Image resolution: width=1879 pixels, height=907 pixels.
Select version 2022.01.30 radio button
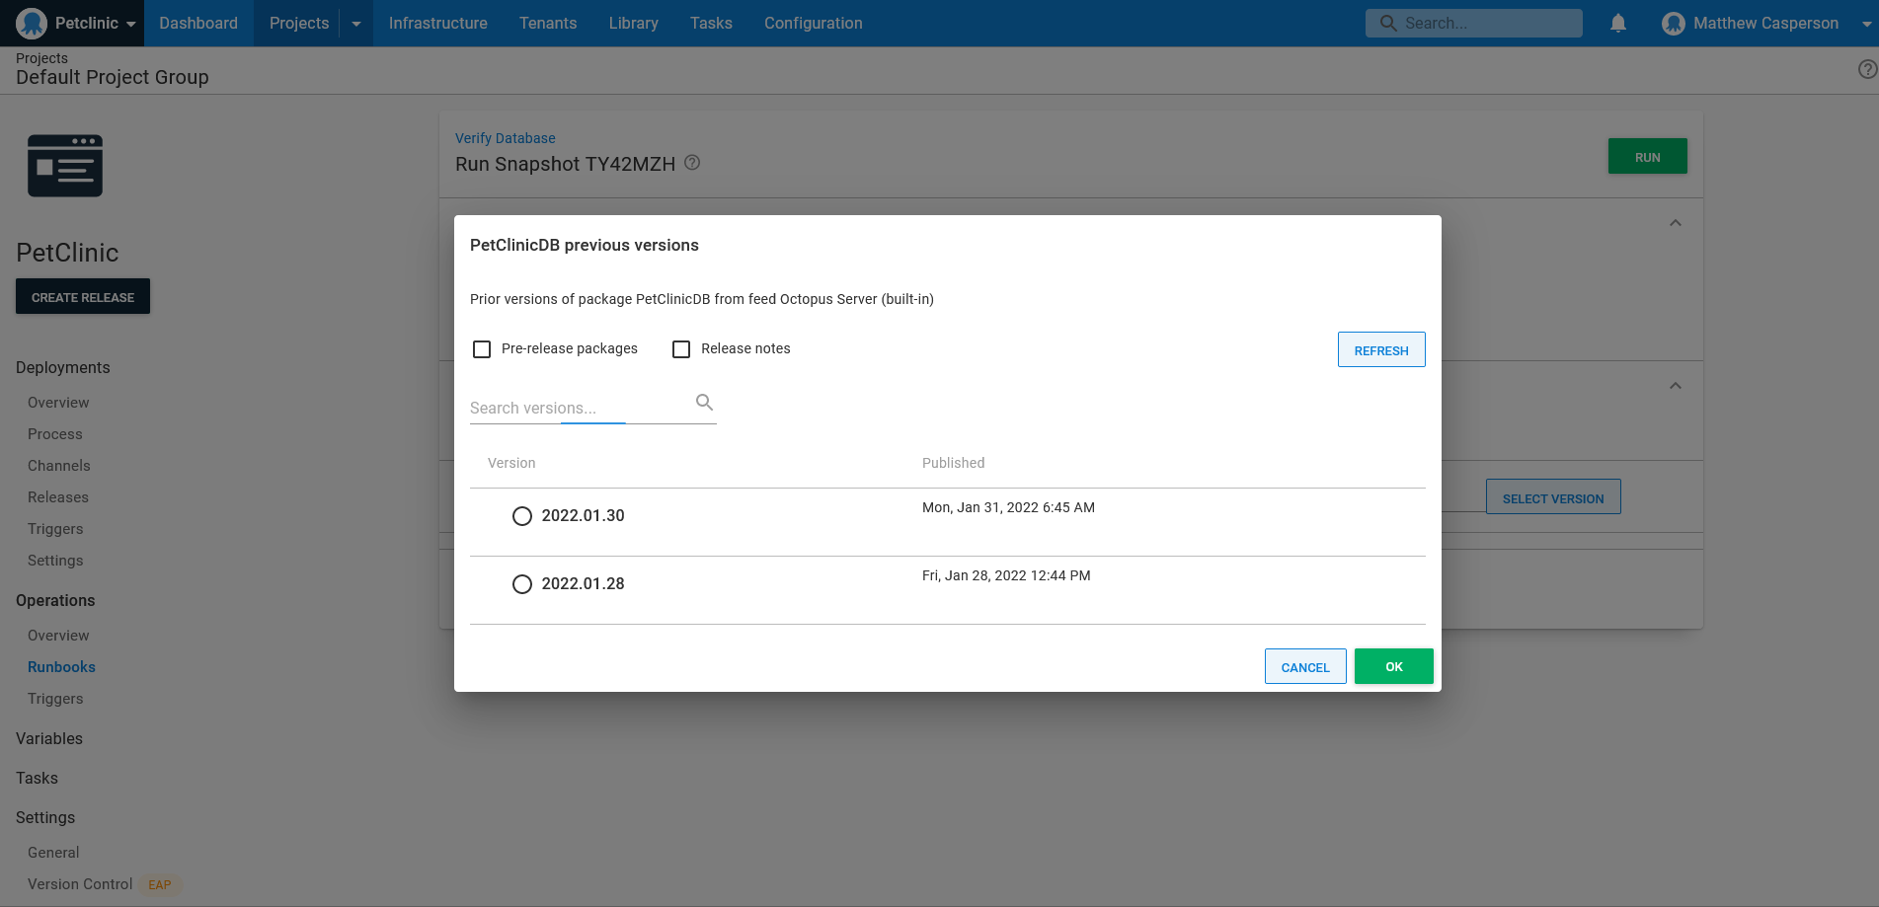(522, 516)
